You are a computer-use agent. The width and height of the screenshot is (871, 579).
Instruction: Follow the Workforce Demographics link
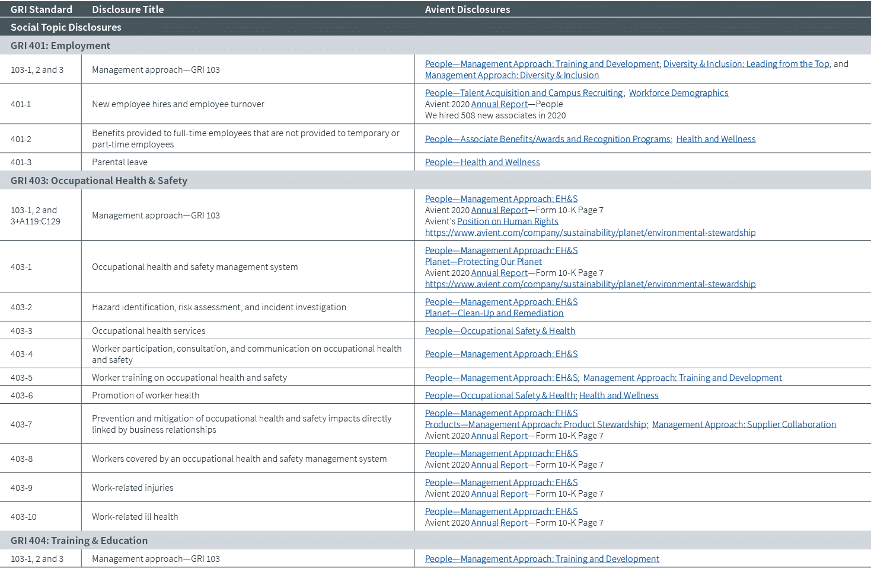coord(678,93)
